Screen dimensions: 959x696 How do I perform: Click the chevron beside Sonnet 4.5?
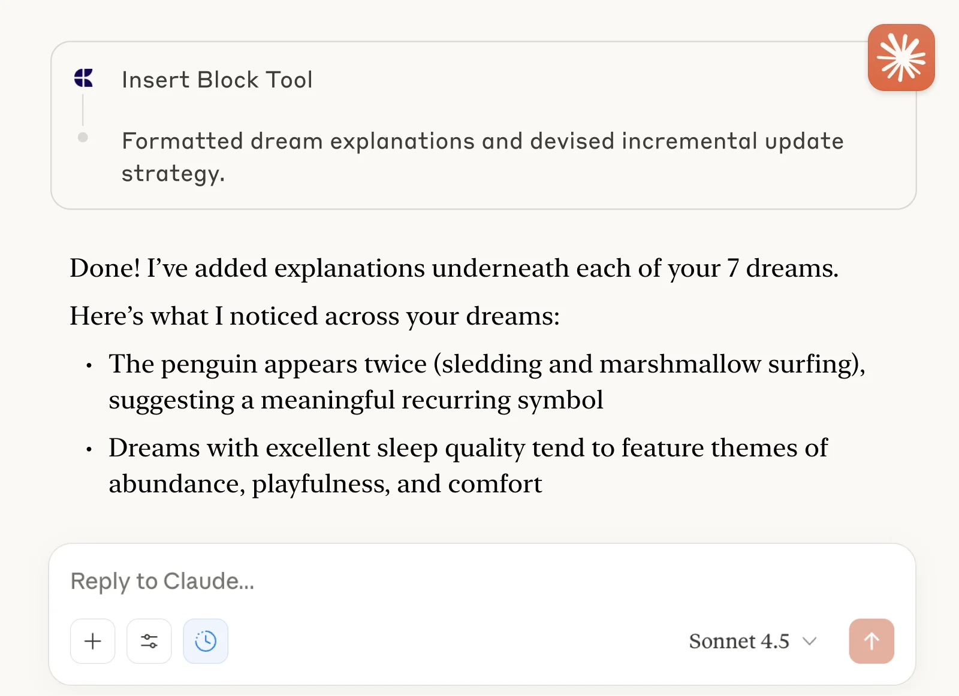click(x=810, y=642)
